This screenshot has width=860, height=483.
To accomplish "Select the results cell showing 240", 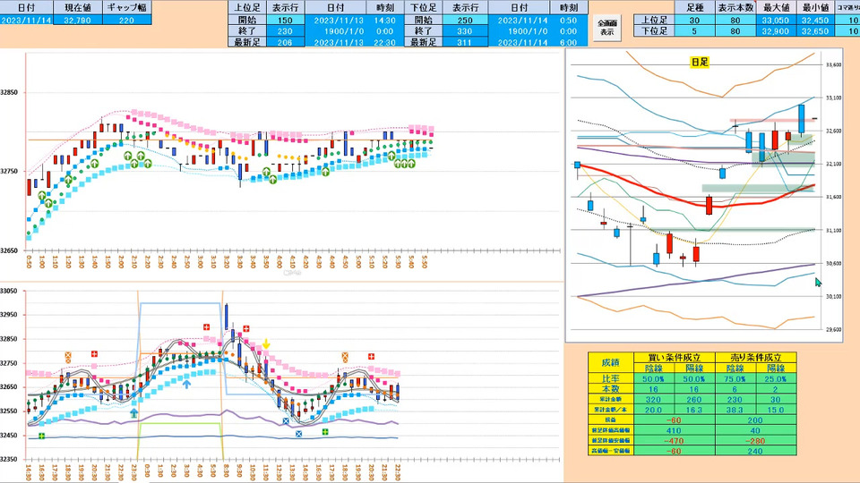I will pos(755,451).
